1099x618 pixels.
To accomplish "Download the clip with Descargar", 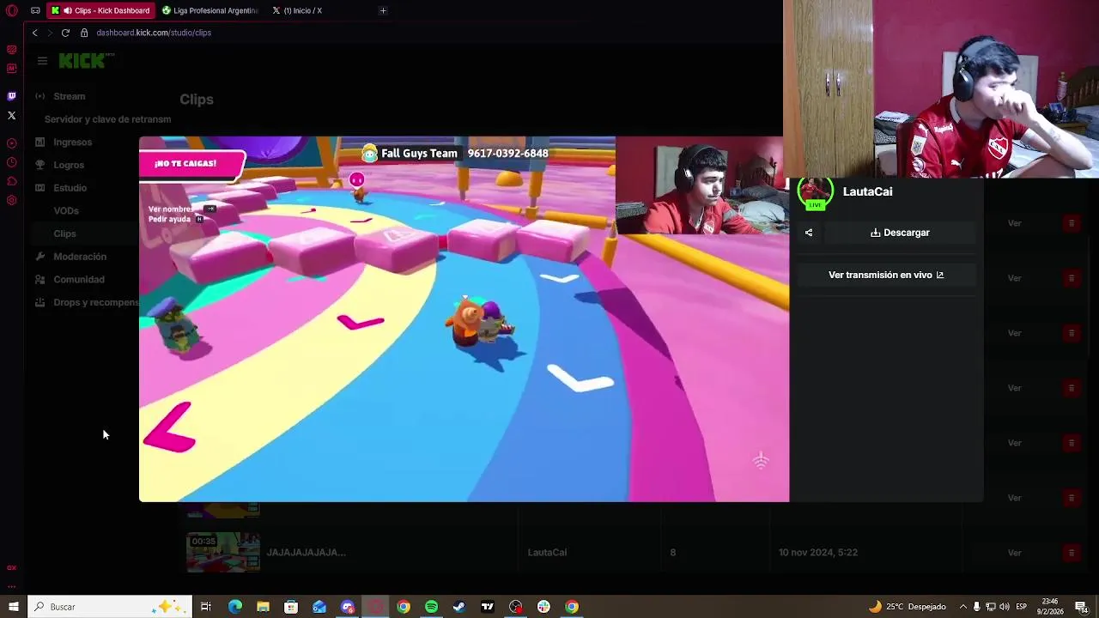I will coord(900,233).
